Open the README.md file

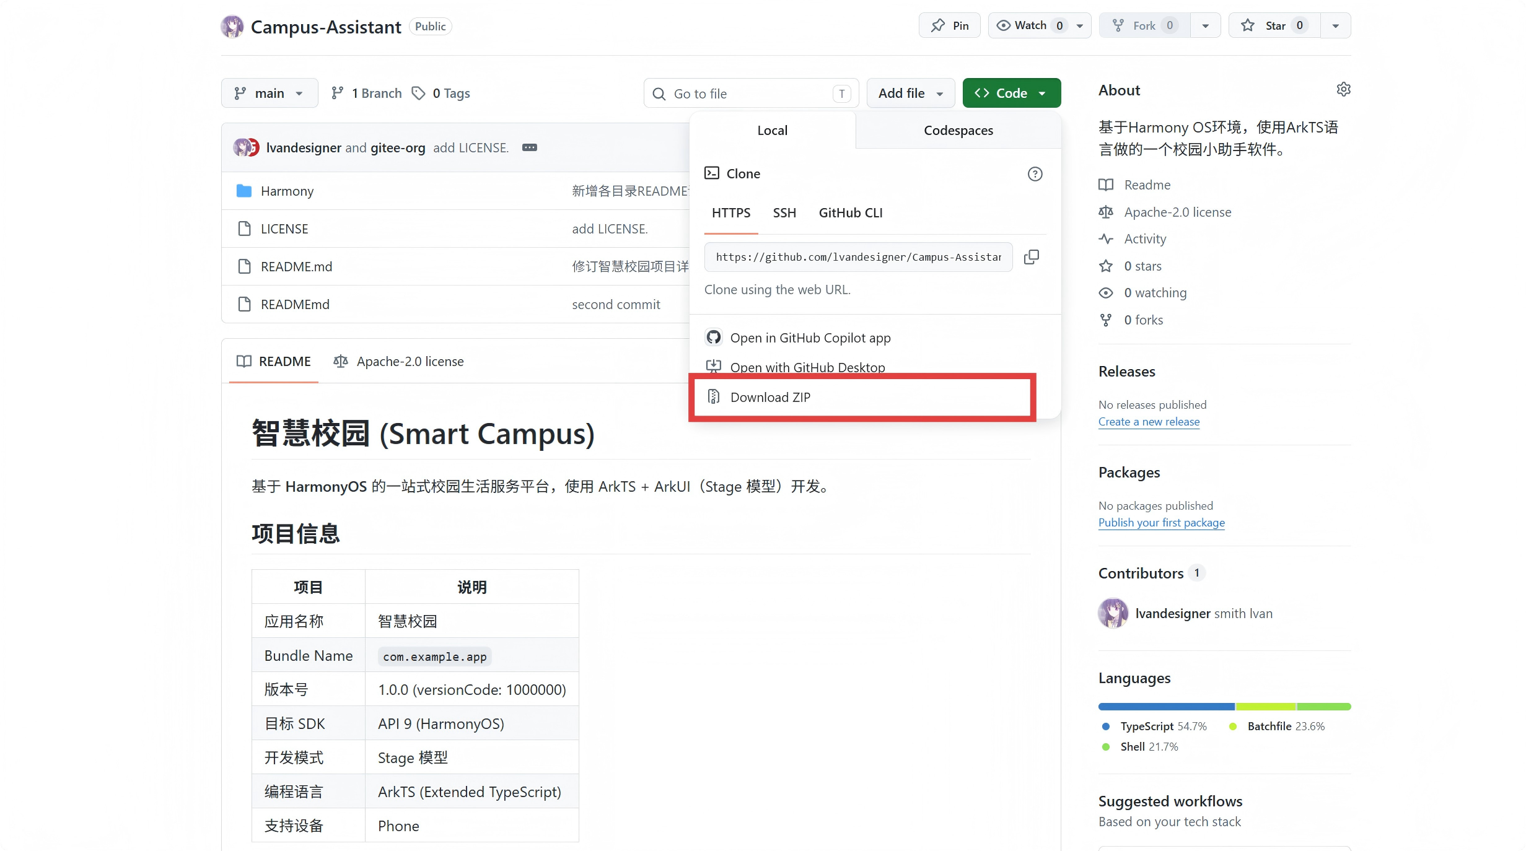[x=296, y=267]
